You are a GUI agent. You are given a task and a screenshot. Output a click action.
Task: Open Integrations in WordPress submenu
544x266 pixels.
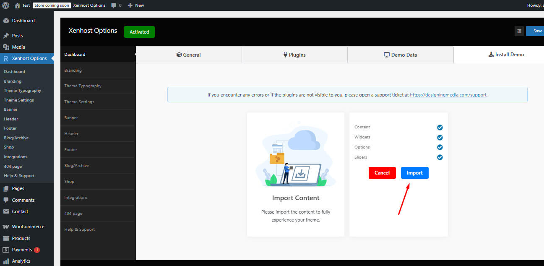click(16, 157)
